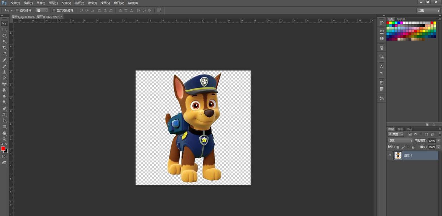The height and width of the screenshot is (216, 442).
Task: Close the 图片1.jpg document tab
Action: tap(61, 17)
